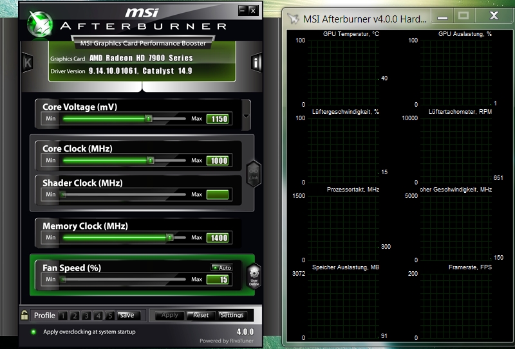Click the Fan Speed slider handle
Image resolution: width=515 pixels, height=349 pixels.
[62, 279]
